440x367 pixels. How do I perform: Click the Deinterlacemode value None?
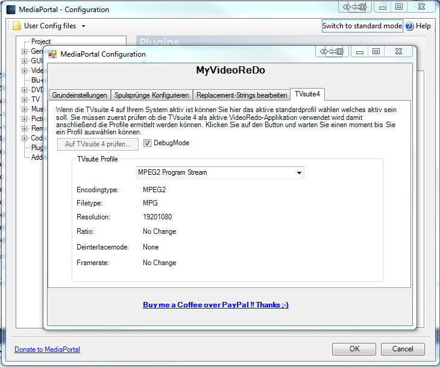151,247
